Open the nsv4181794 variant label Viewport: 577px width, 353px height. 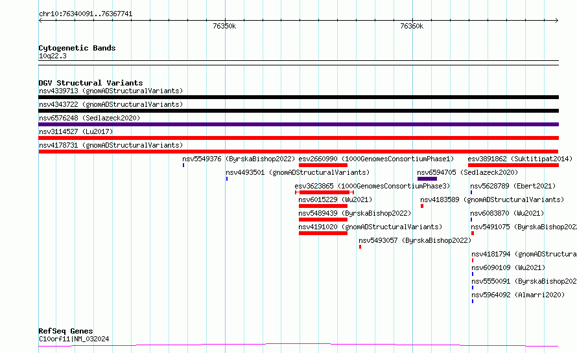(x=524, y=254)
